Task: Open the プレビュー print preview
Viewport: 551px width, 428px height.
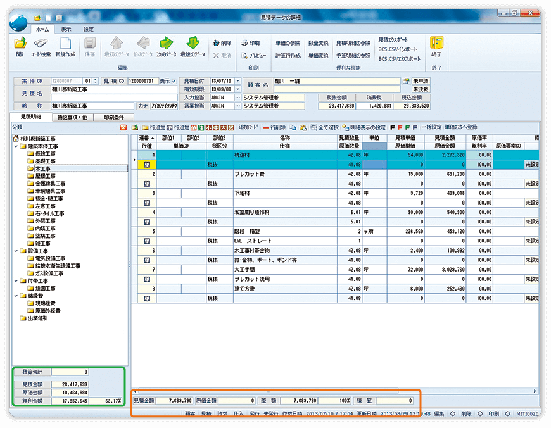Action: coord(254,56)
